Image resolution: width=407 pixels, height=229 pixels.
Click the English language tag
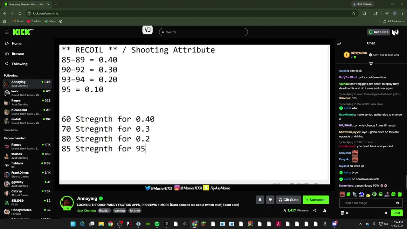point(104,211)
